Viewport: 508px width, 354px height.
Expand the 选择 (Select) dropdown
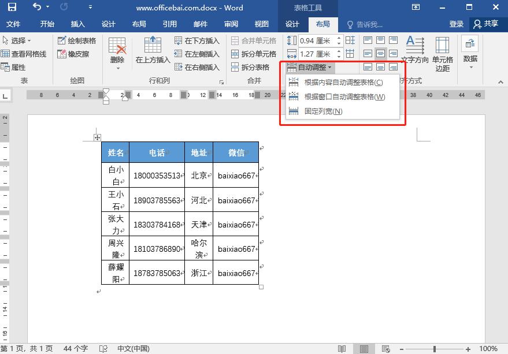pos(20,40)
